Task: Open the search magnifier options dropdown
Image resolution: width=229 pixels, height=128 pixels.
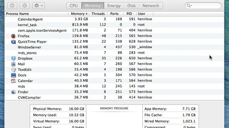Action: pos(189,6)
